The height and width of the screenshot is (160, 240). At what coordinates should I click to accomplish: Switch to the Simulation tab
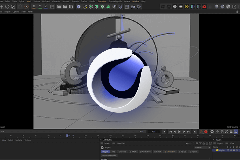170,152
